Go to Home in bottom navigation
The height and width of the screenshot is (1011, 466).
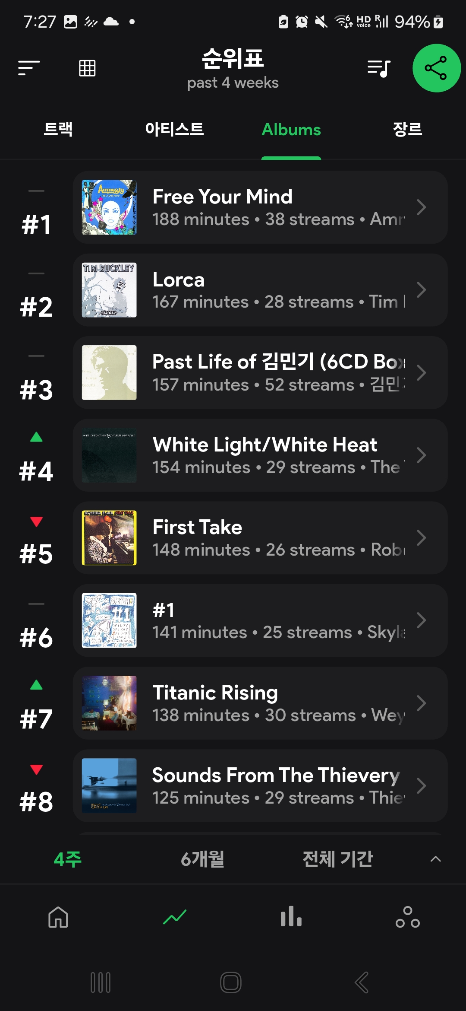(x=58, y=917)
